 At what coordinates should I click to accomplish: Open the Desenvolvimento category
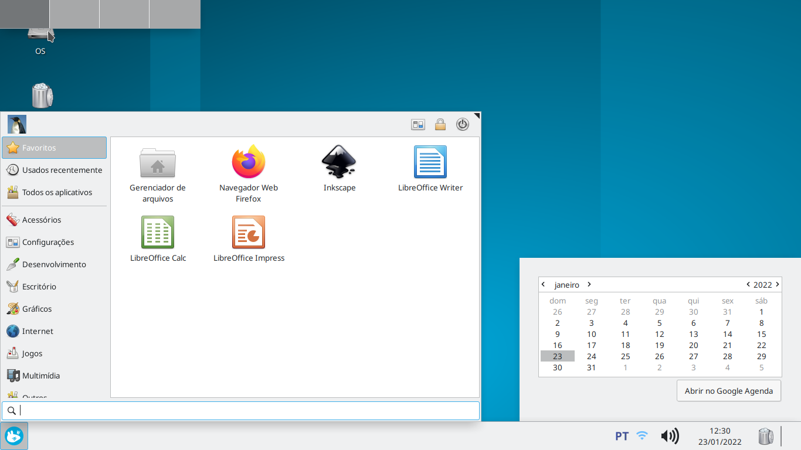click(x=55, y=264)
